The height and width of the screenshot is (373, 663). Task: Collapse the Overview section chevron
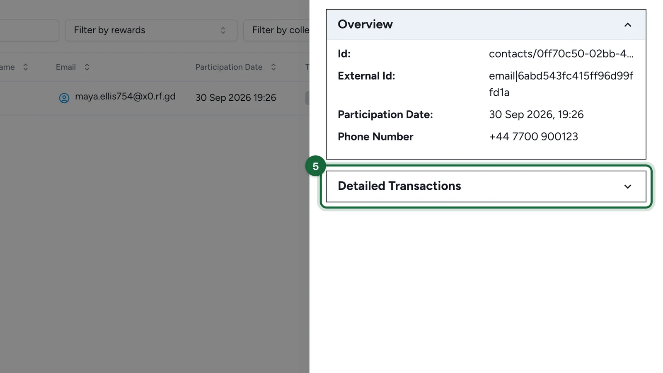point(627,25)
